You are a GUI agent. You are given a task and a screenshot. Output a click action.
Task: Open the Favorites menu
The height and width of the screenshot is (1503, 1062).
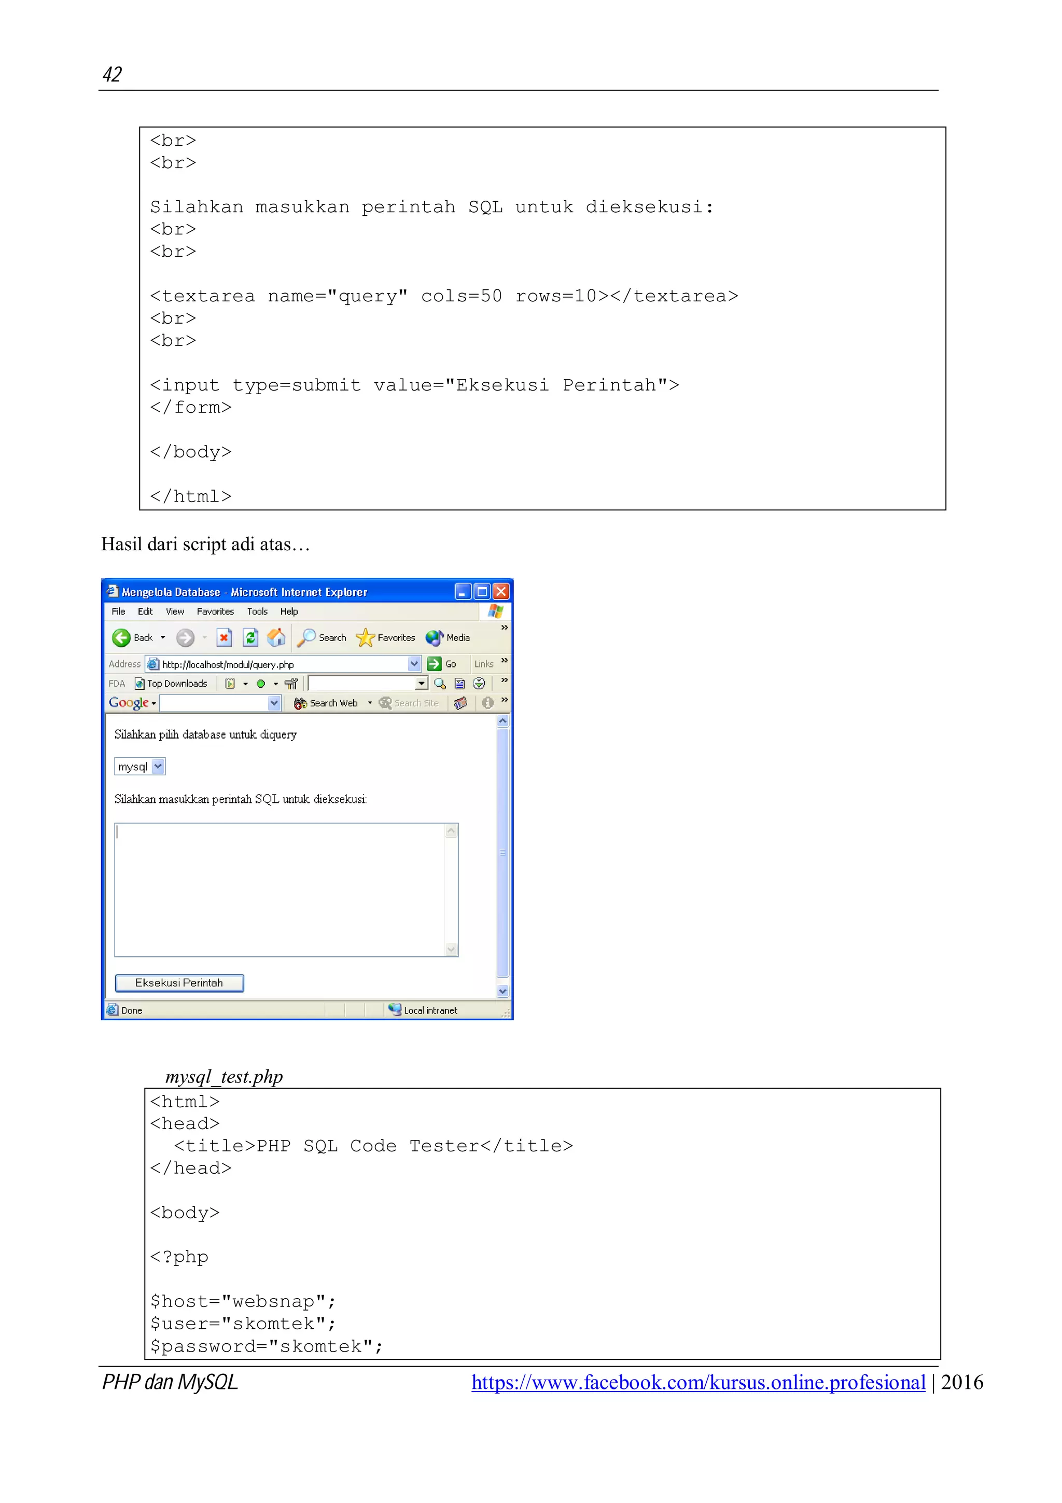(215, 611)
